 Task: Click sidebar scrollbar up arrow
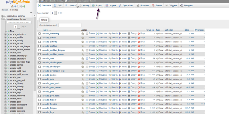tap(35, 16)
